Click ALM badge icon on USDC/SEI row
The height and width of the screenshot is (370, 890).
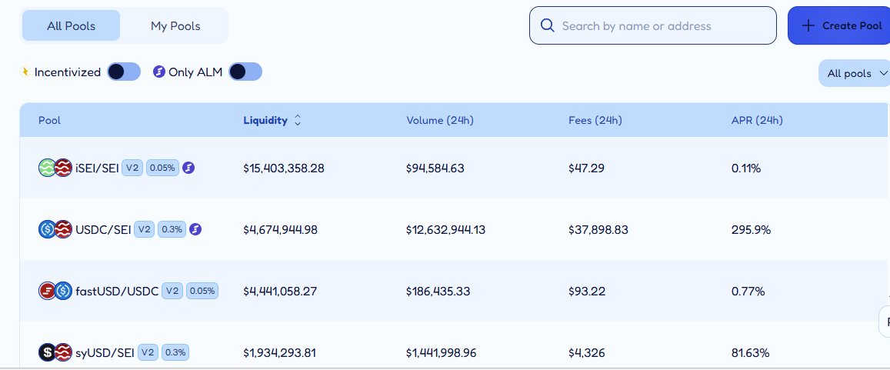point(195,229)
